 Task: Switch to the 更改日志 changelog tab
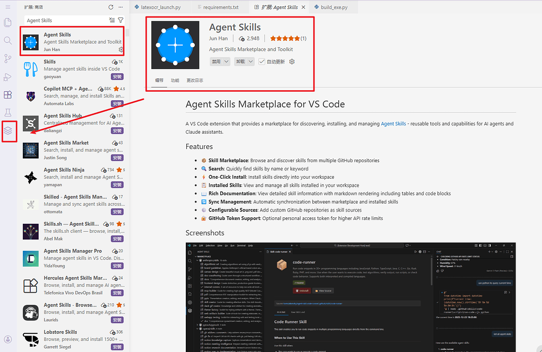click(195, 80)
